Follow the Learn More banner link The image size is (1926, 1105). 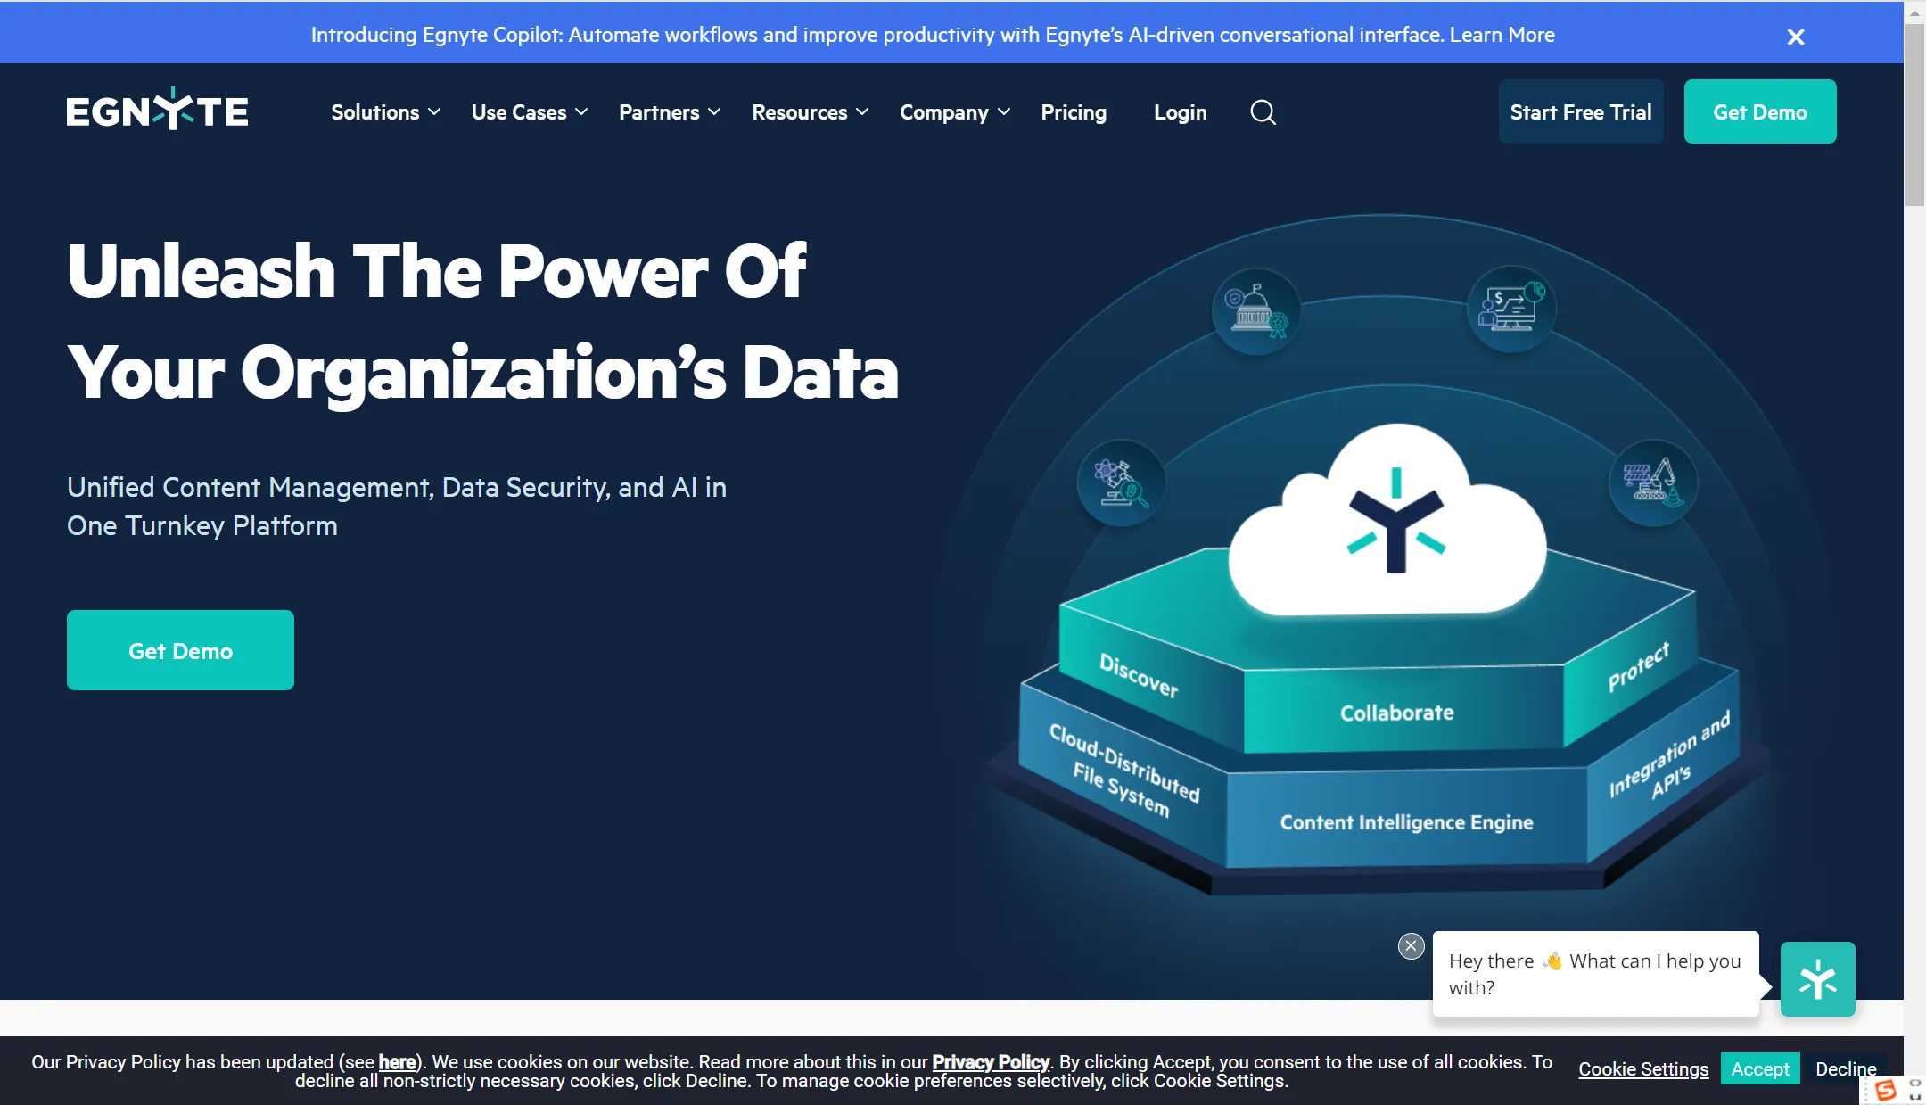1502,35
